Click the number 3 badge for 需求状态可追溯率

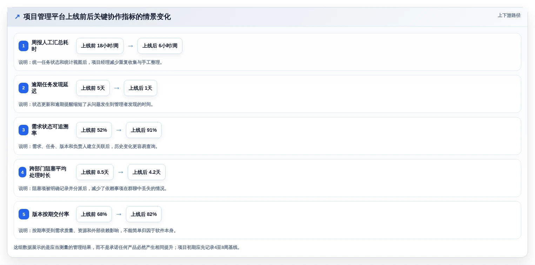(x=24, y=130)
